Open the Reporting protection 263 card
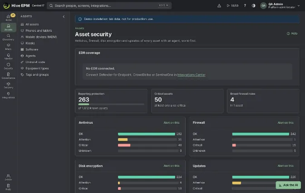 click(111, 101)
